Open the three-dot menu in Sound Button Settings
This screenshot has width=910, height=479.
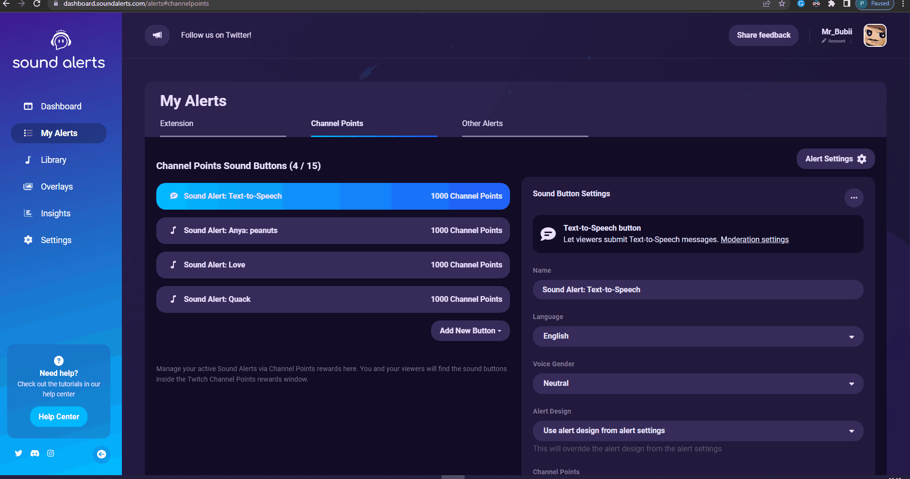[x=854, y=198]
